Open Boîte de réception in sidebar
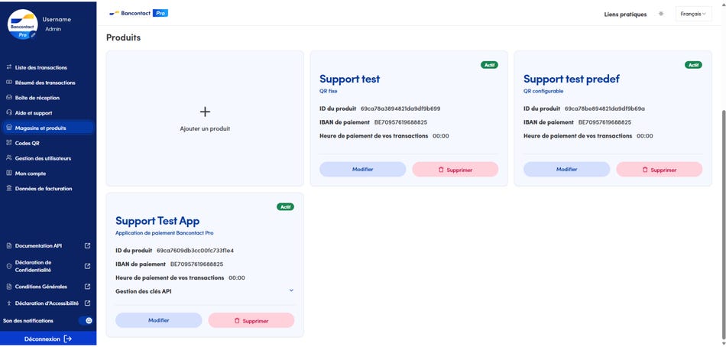 [x=37, y=98]
